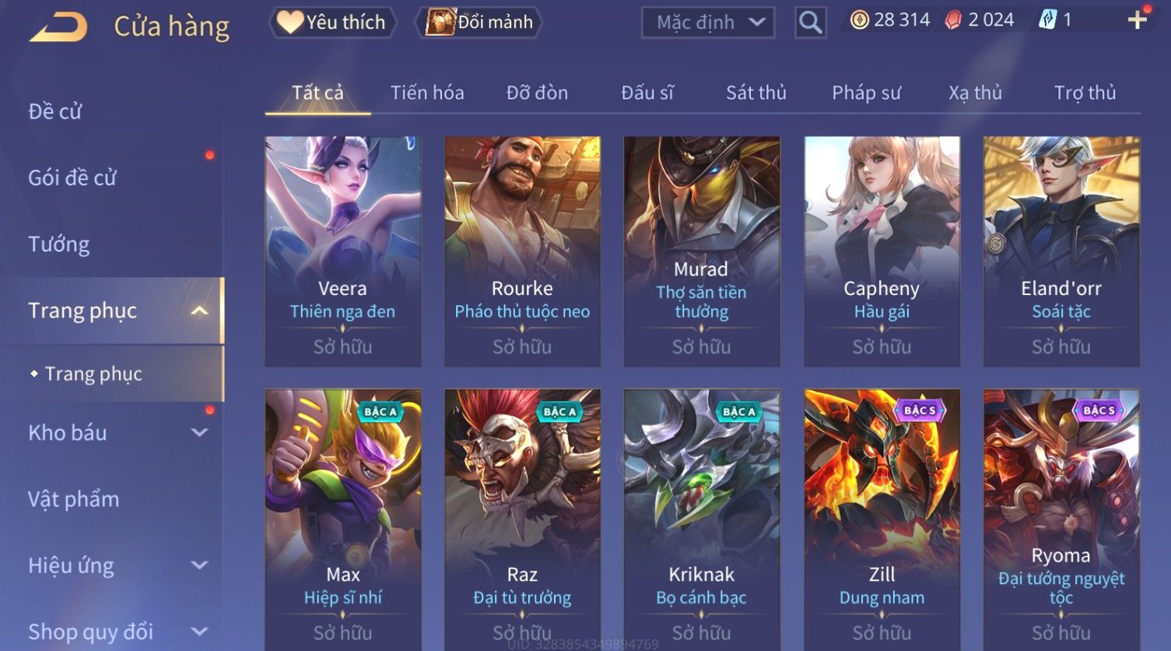Viewport: 1171px width, 651px height.
Task: Switch to the Pháp sư tab
Action: click(866, 93)
